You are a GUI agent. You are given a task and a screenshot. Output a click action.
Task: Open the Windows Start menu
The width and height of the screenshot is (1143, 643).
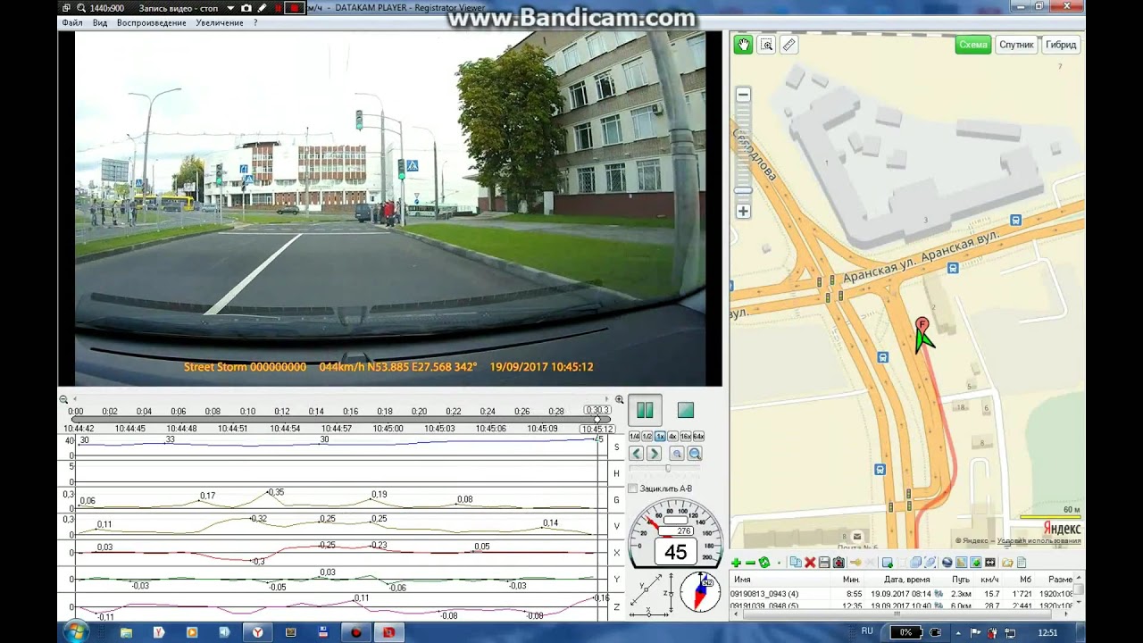pyautogui.click(x=75, y=632)
